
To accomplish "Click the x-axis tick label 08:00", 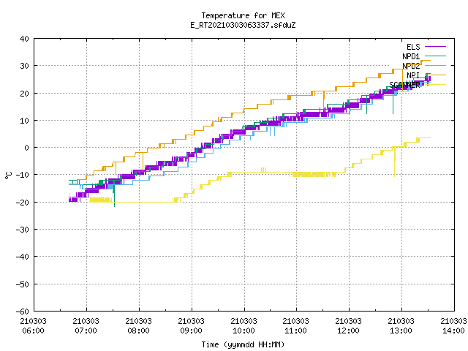I will [138, 331].
